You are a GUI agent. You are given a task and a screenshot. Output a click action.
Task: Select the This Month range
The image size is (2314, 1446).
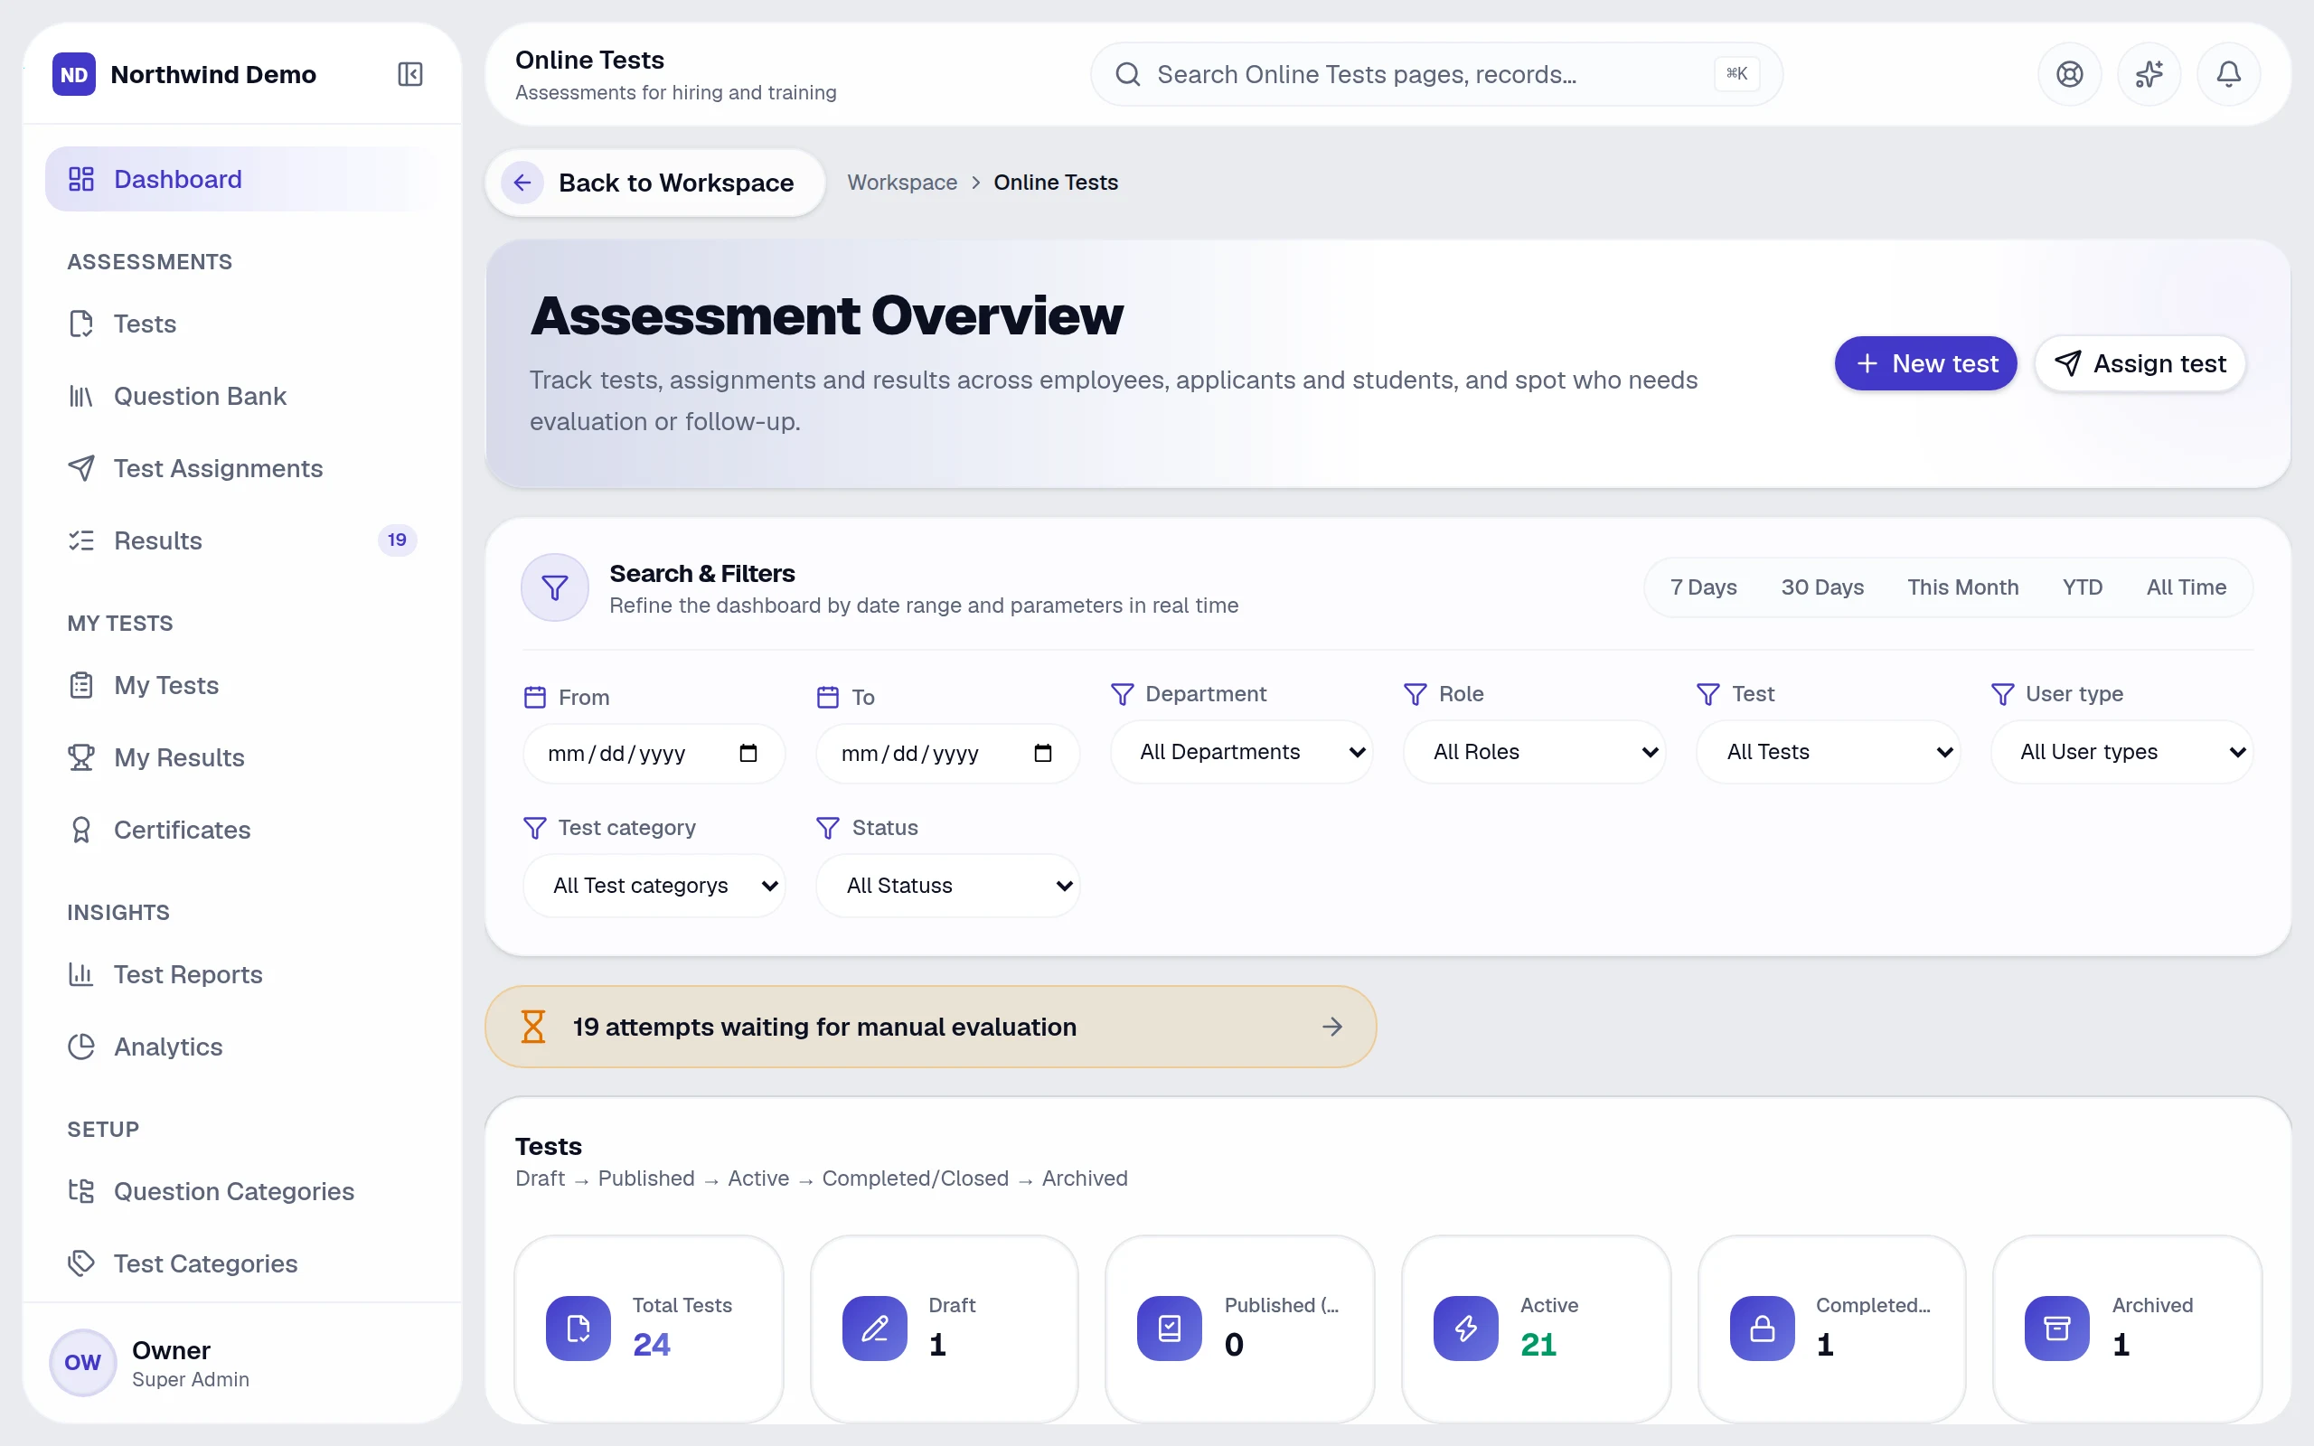click(1963, 587)
